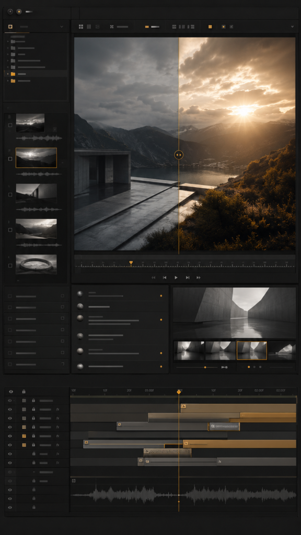Select the dark hatched clip under the playhead
Viewport: 301px width, 535px height.
pos(167,452)
